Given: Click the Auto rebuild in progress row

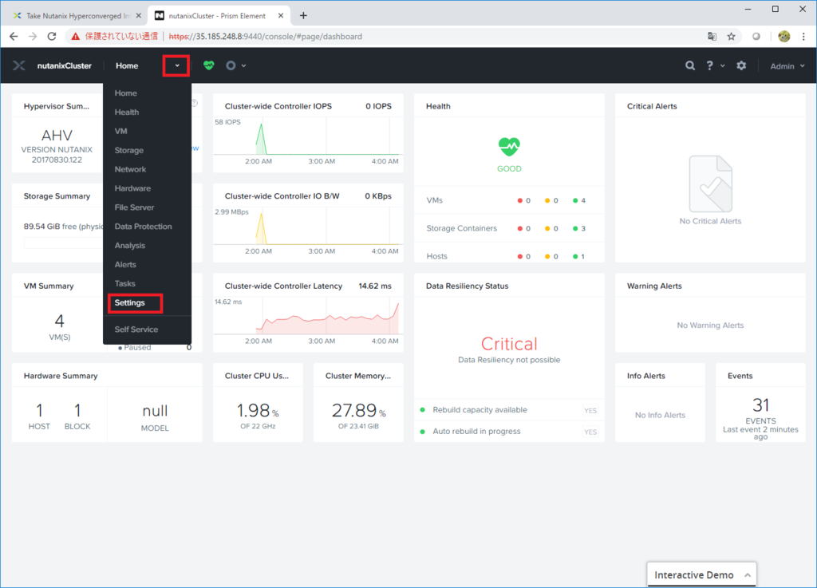Looking at the screenshot, I should (x=509, y=432).
